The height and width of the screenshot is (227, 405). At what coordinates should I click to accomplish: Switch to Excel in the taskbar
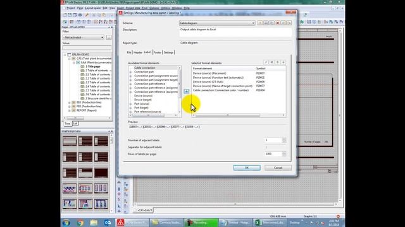pyautogui.click(x=270, y=223)
